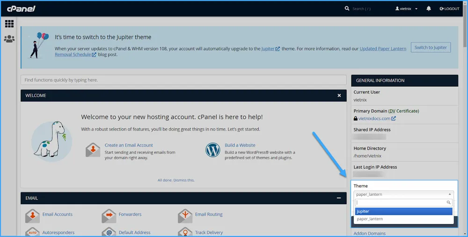468x237 pixels.
Task: Click the paper_lantern theme dropdown
Action: pos(404,194)
